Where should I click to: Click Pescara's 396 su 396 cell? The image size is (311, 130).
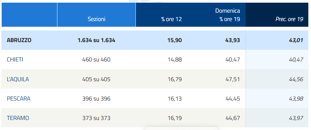point(96,99)
